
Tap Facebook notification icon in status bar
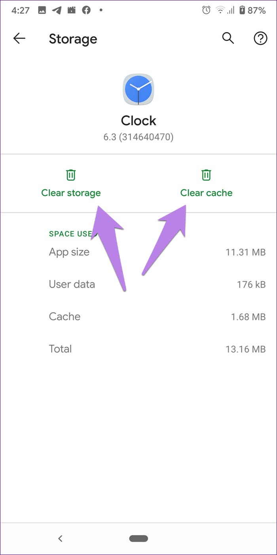[x=86, y=11]
